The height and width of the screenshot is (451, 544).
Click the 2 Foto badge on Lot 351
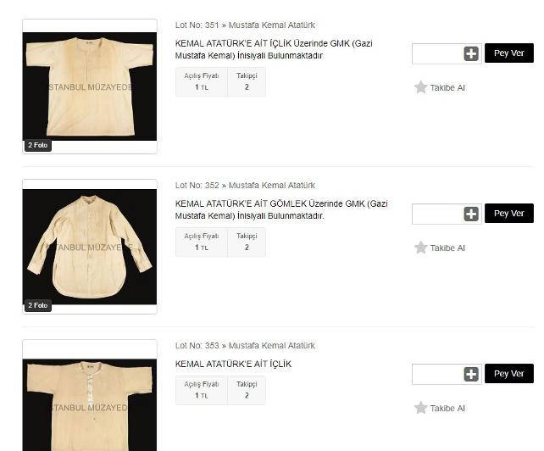point(38,145)
